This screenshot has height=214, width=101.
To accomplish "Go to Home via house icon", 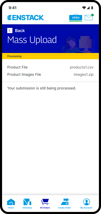I will [x=11, y=202].
